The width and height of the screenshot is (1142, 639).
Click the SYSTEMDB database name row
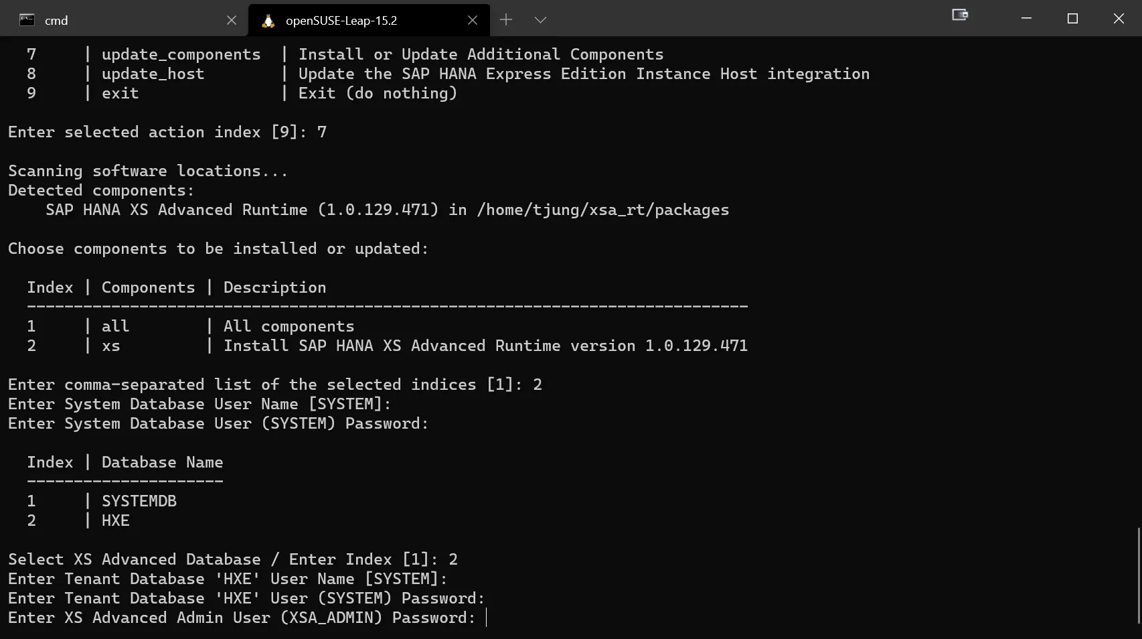[x=139, y=501]
